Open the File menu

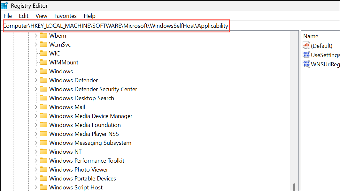point(8,16)
